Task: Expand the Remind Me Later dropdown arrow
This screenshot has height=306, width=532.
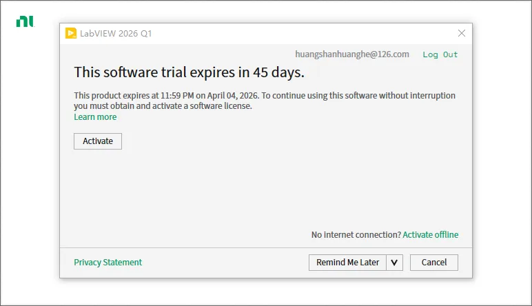Action: 394,263
